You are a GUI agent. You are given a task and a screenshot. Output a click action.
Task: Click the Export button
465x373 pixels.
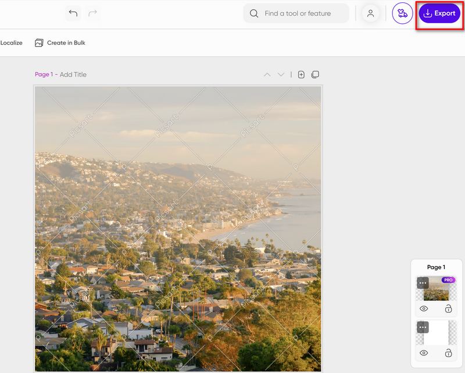click(439, 12)
